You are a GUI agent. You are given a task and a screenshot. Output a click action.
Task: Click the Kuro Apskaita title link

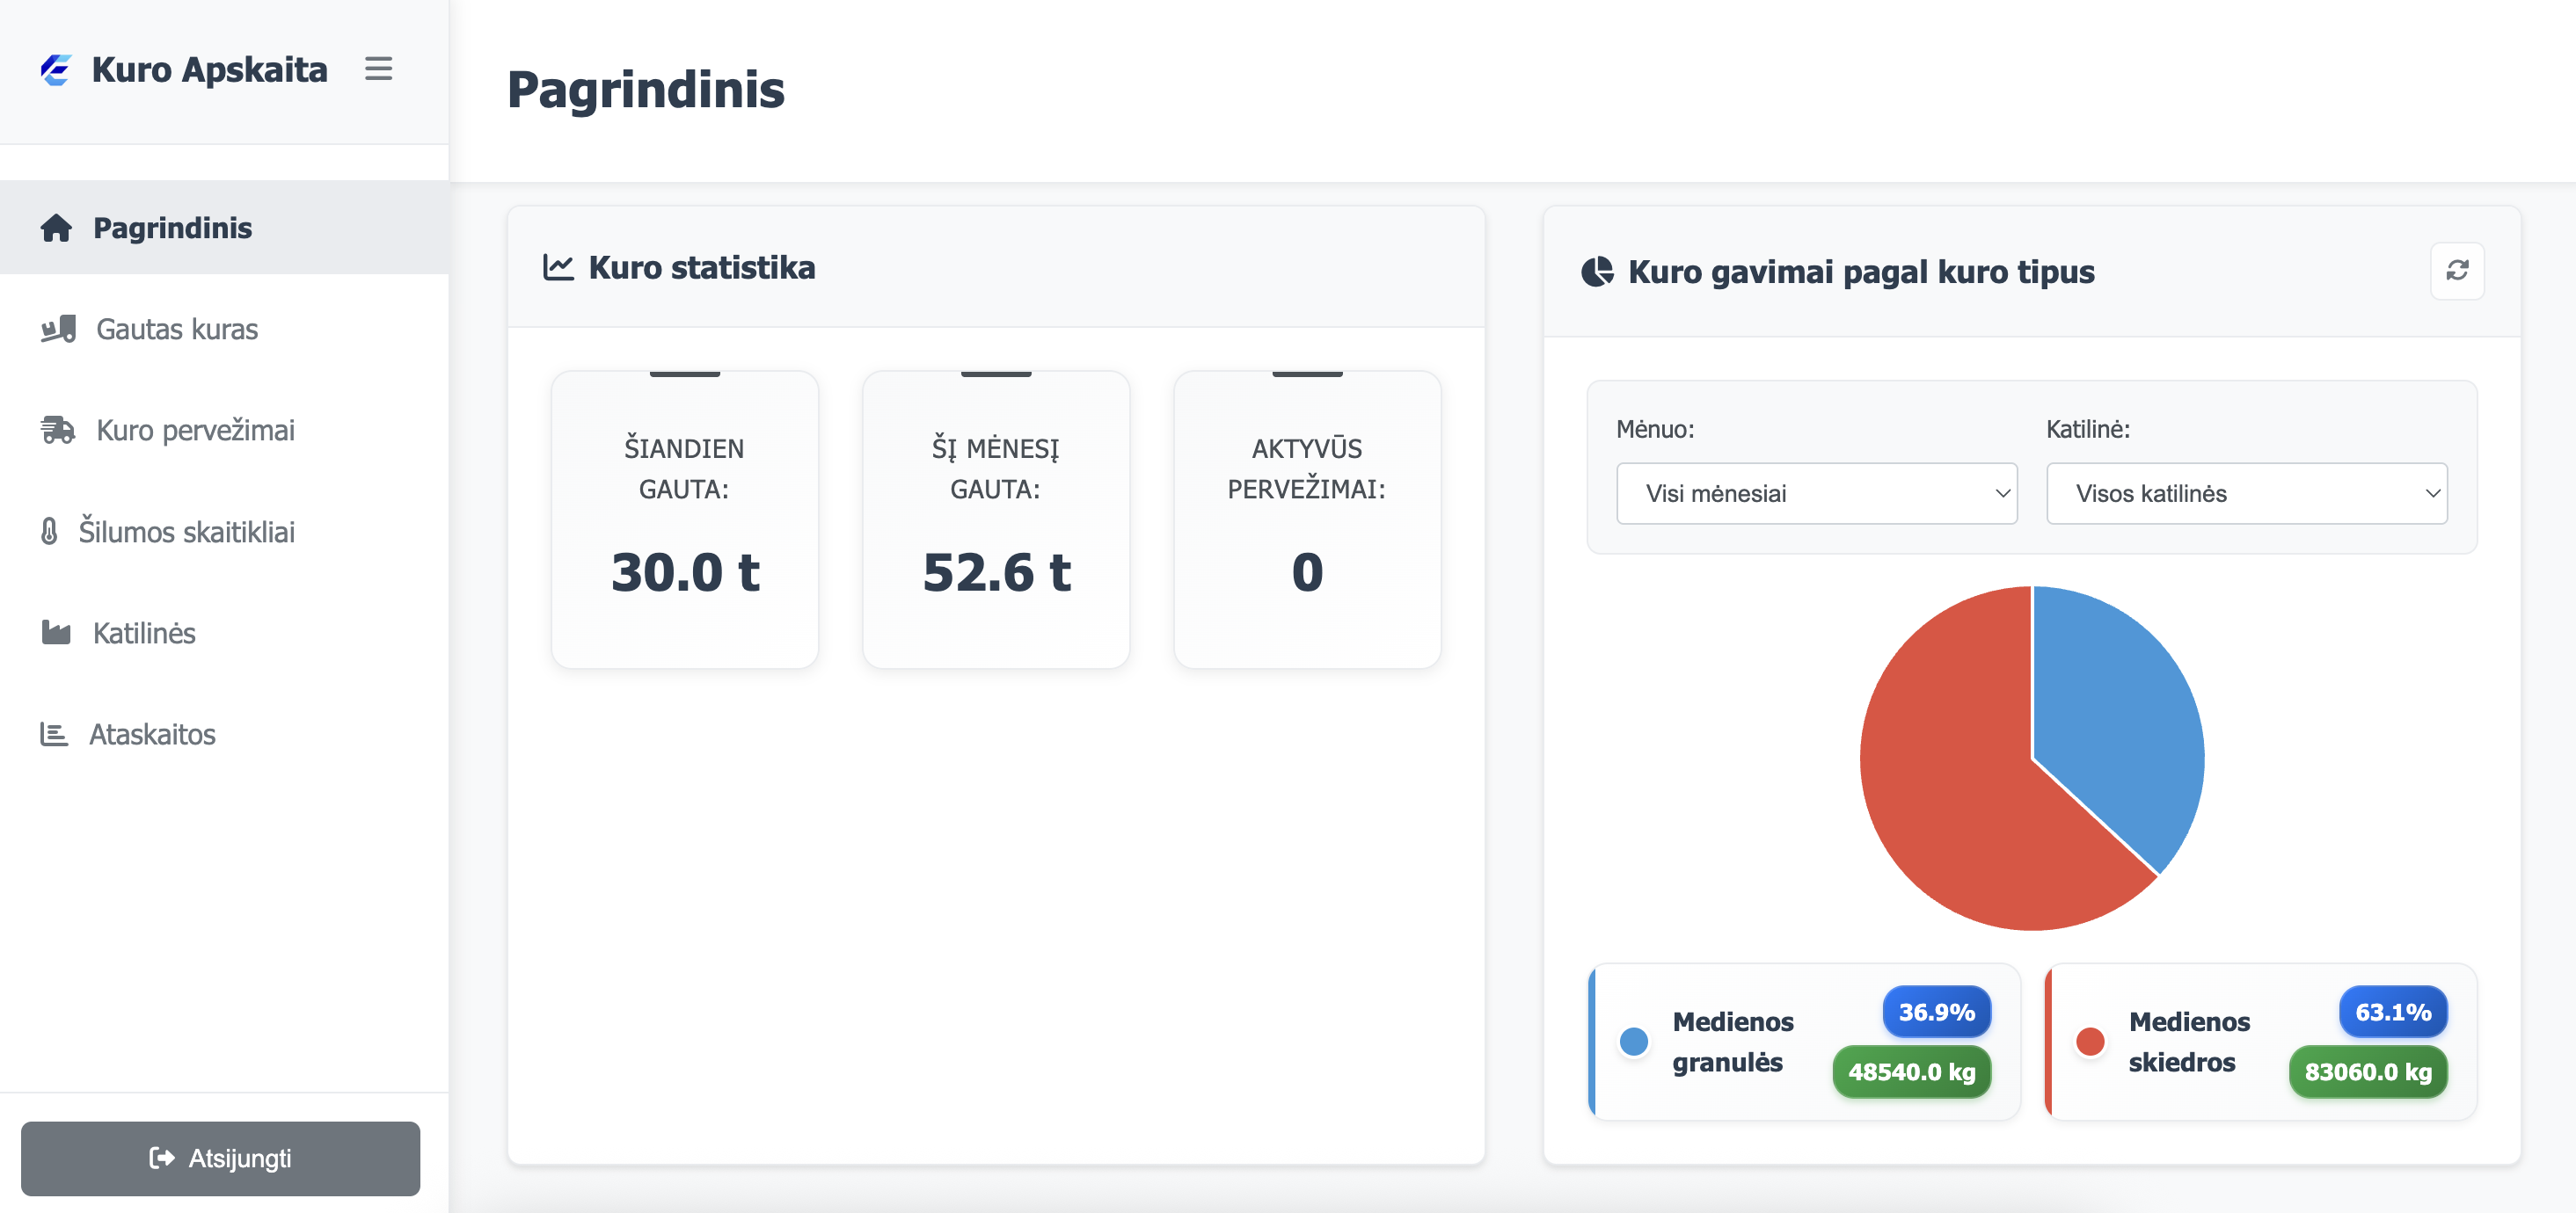(209, 70)
